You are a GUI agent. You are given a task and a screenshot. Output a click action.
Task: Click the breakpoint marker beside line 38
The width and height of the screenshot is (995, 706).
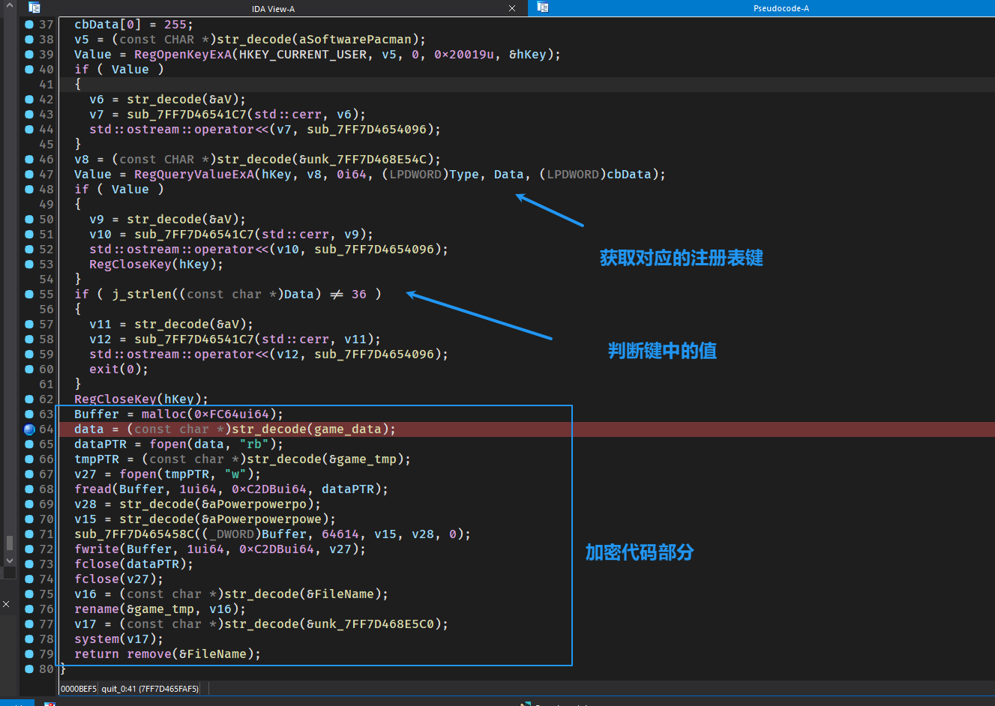click(29, 40)
